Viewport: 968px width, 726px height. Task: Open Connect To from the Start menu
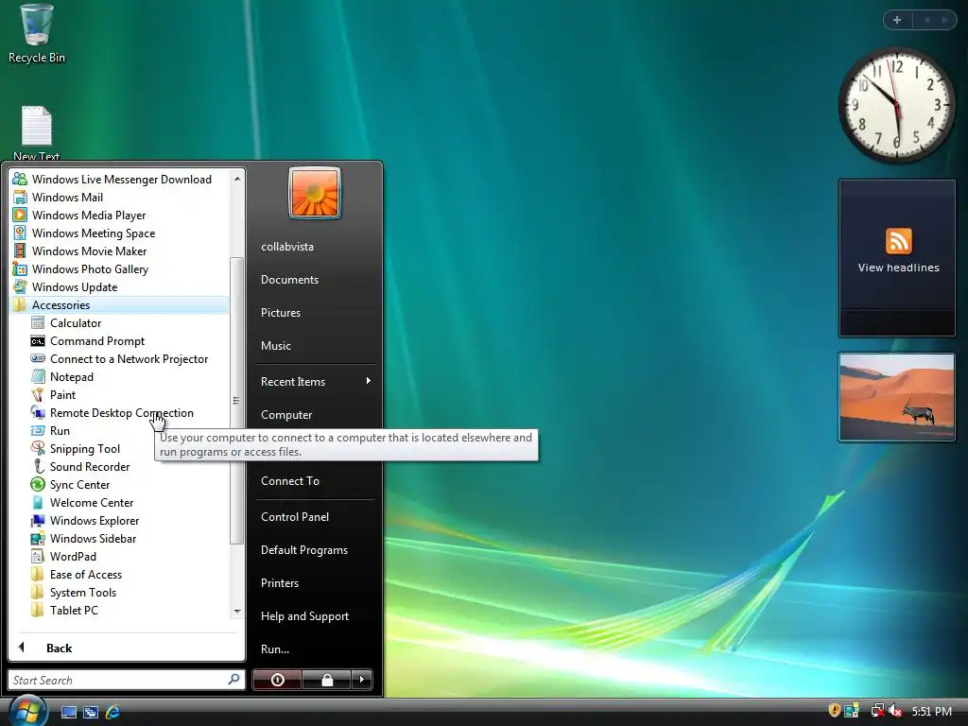coord(290,481)
